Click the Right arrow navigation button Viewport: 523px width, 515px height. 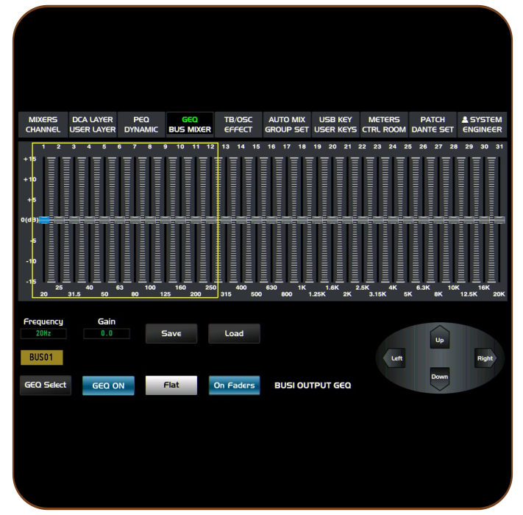point(485,358)
